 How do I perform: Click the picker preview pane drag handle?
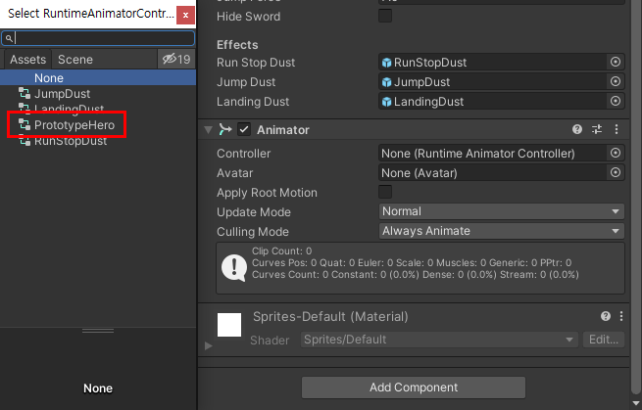(x=98, y=331)
